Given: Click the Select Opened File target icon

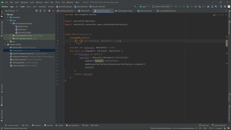Looking at the screenshot, I should tap(36, 11).
